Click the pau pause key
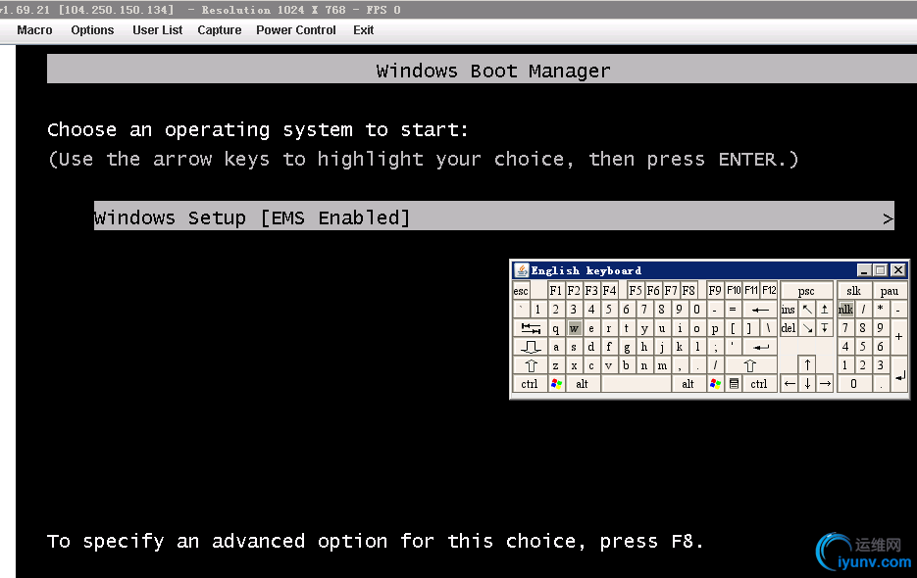 pyautogui.click(x=890, y=291)
